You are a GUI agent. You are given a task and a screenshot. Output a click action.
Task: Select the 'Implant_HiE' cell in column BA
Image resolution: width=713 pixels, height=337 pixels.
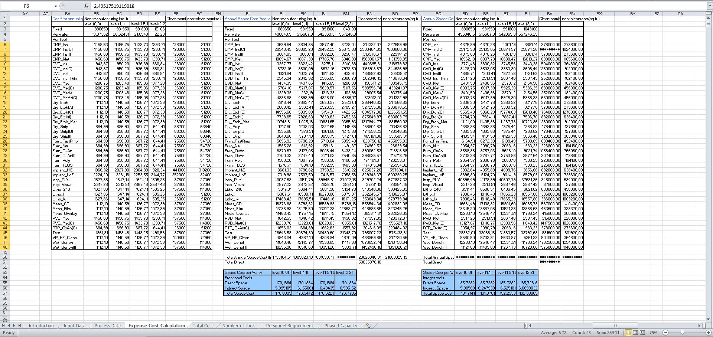tap(68, 170)
